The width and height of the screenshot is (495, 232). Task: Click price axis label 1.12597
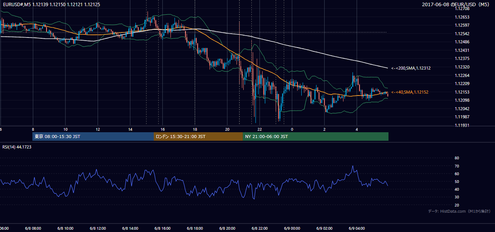462,25
